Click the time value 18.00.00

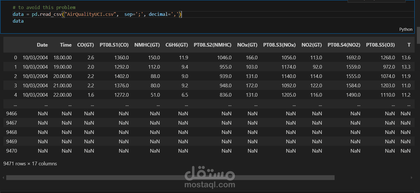(63, 58)
